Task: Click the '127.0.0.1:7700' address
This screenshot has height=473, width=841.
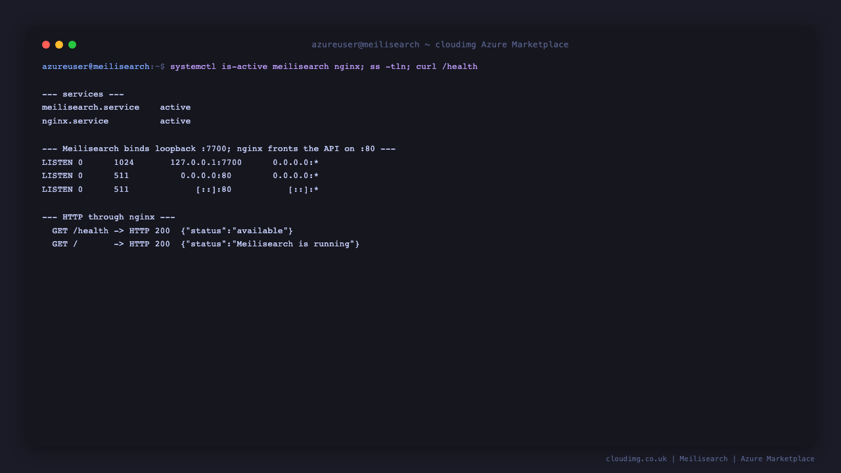Action: (x=206, y=162)
